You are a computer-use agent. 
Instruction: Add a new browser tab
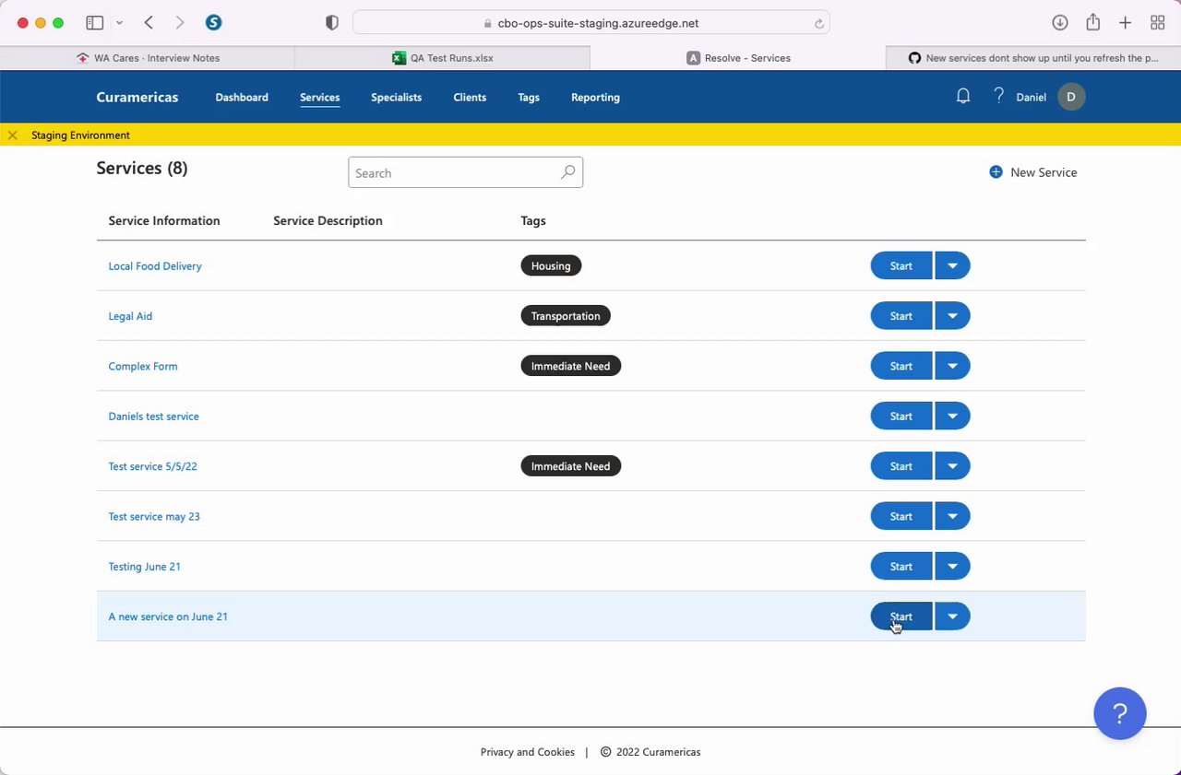coord(1125,23)
